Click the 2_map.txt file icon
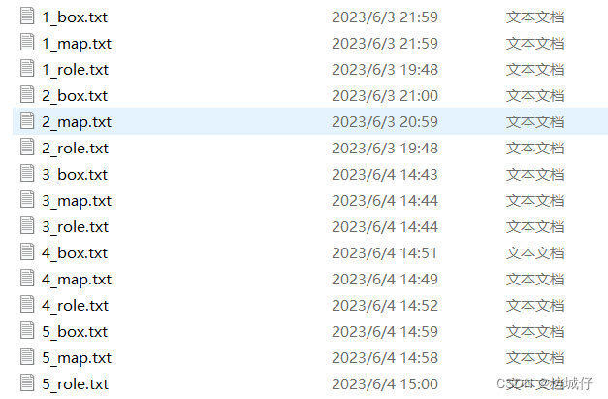 pos(27,121)
